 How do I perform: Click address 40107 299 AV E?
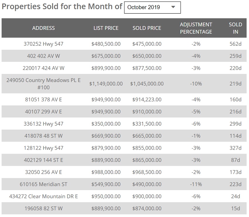click(x=43, y=112)
